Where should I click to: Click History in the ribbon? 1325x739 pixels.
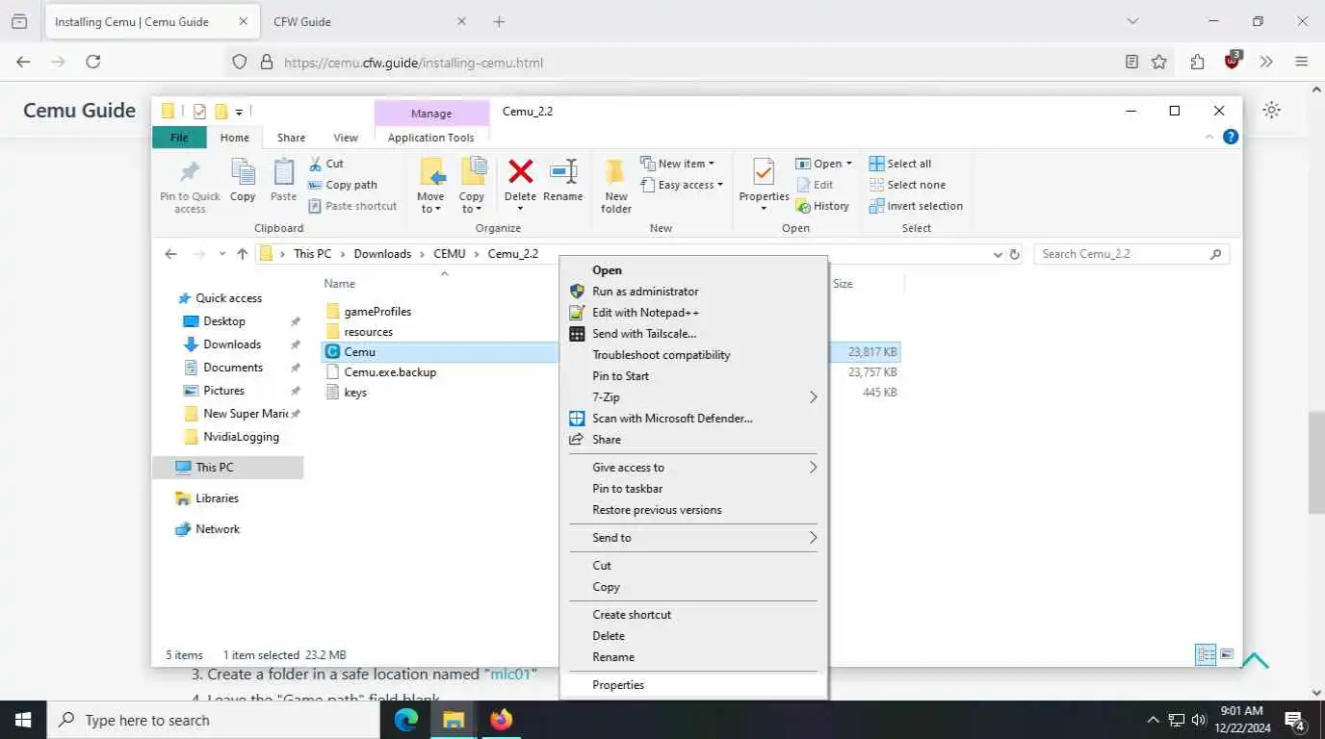coord(822,206)
